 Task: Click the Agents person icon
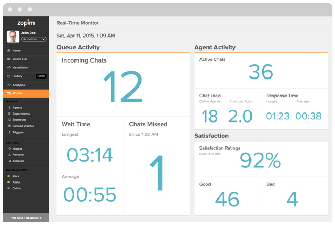(9, 108)
